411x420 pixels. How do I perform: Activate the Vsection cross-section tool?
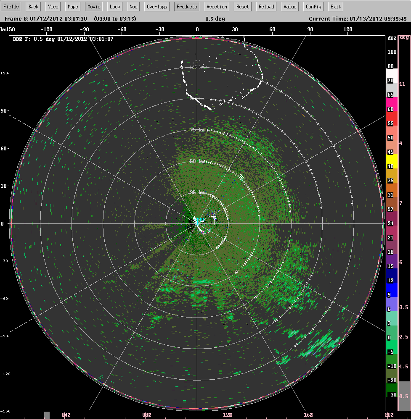pyautogui.click(x=216, y=6)
